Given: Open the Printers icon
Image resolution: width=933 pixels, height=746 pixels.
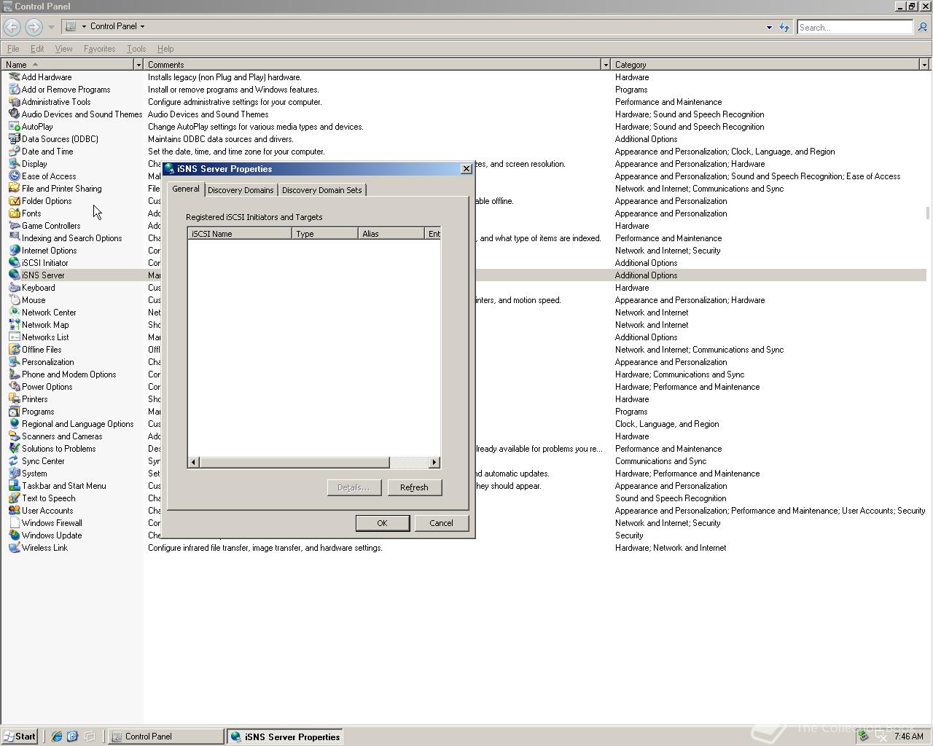Looking at the screenshot, I should [14, 399].
